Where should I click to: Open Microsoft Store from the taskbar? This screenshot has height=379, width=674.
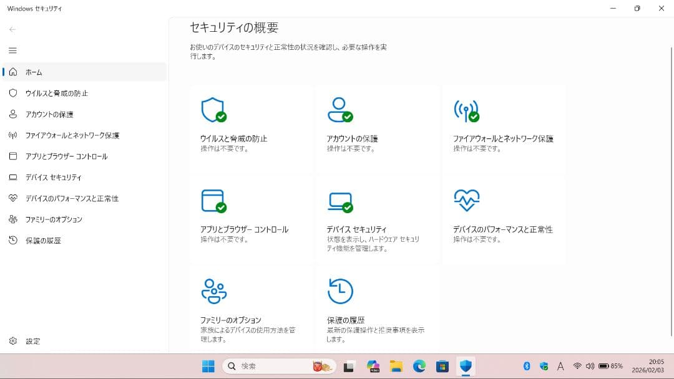tap(442, 367)
